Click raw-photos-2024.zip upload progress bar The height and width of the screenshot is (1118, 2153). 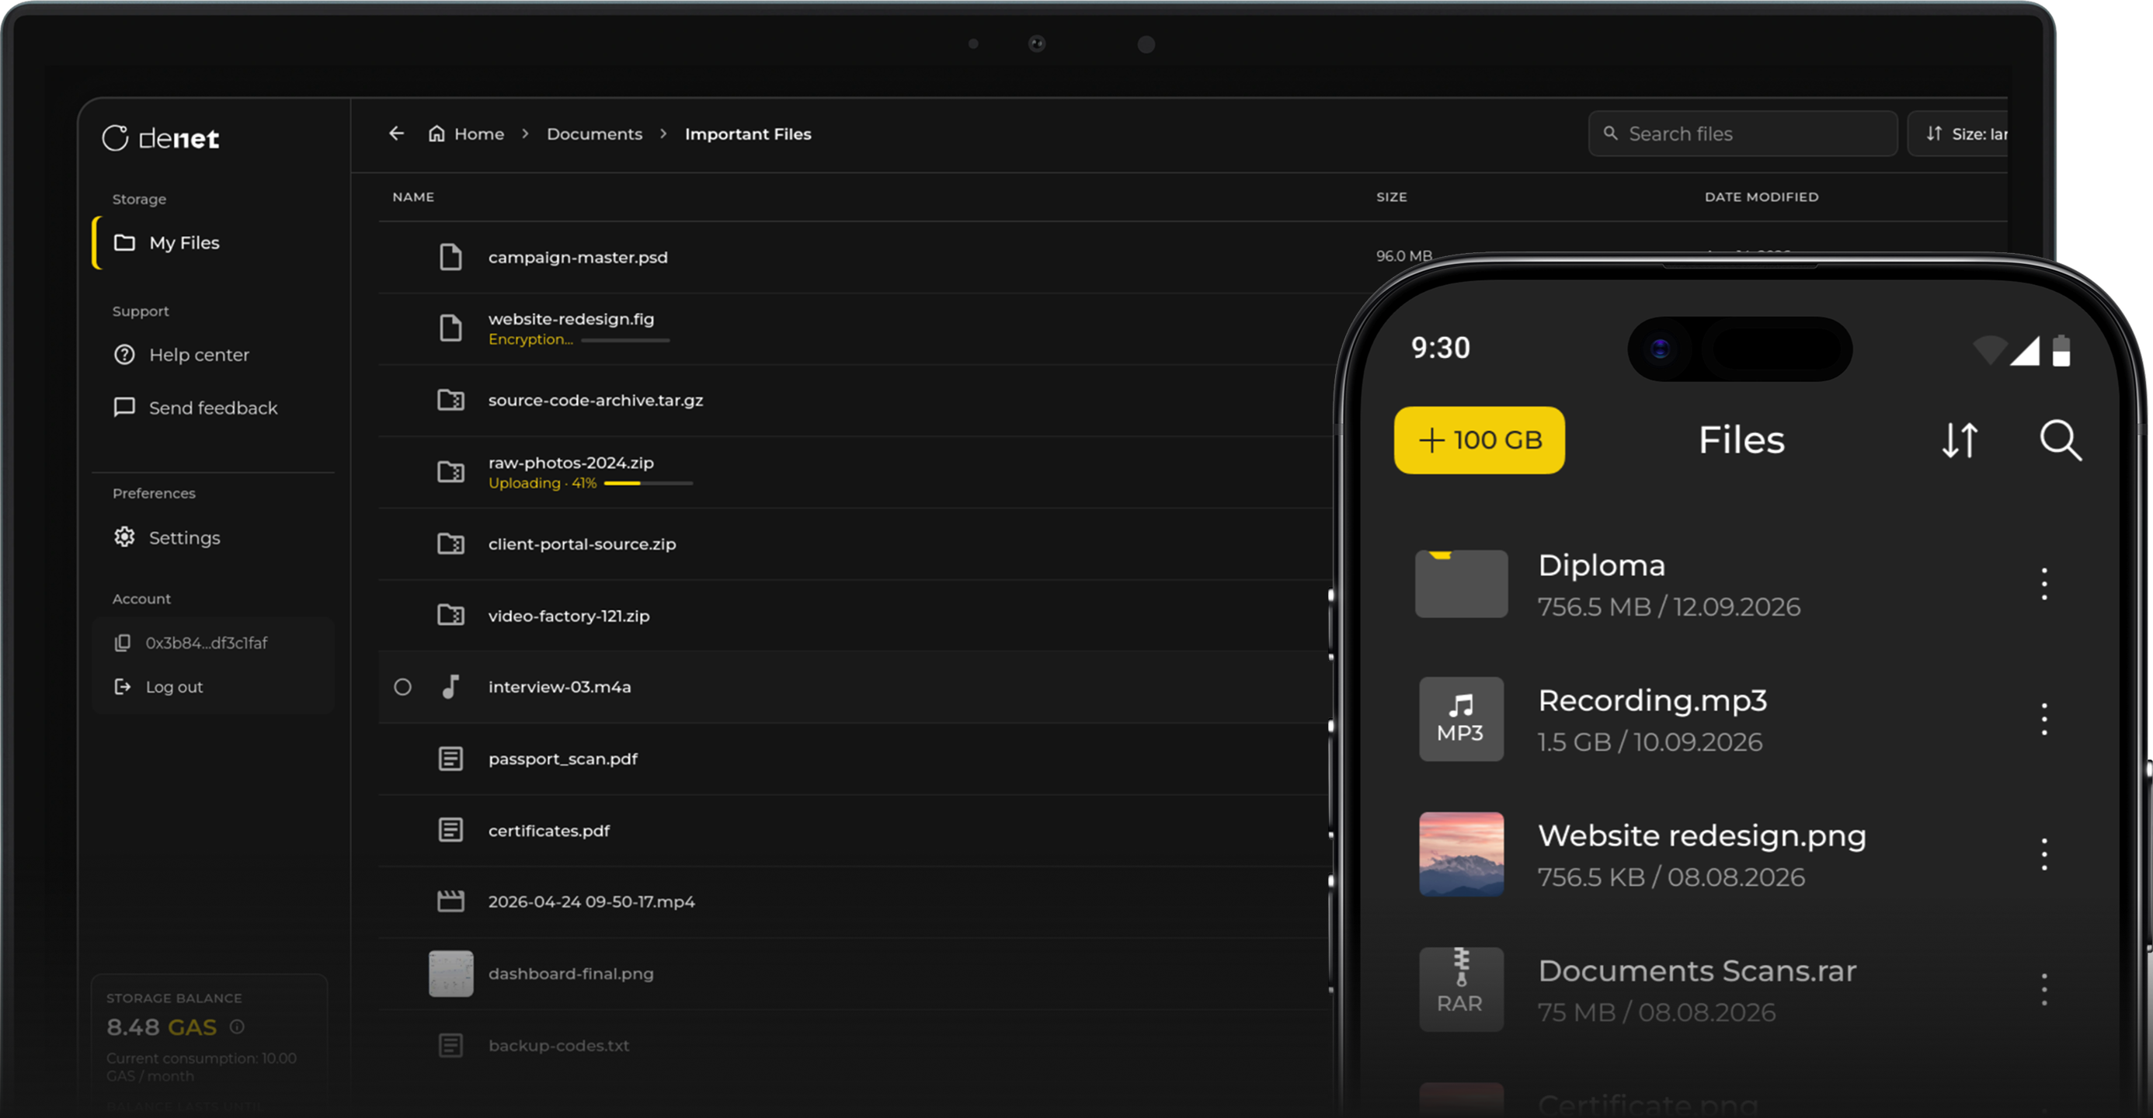pyautogui.click(x=648, y=483)
